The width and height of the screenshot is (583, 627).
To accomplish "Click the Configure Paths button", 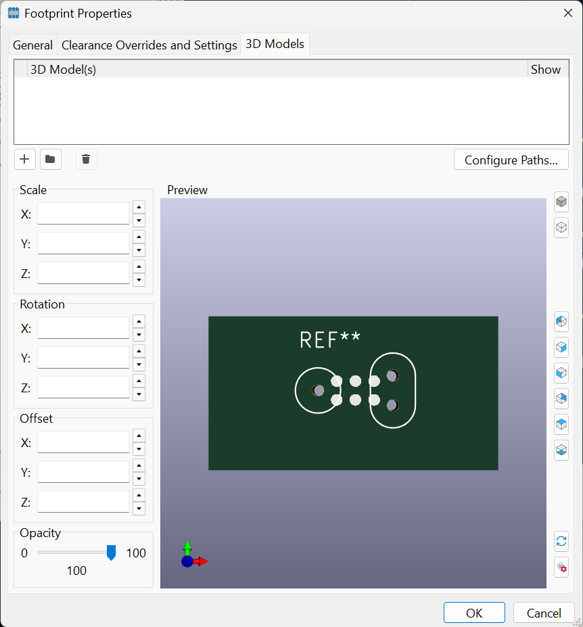I will tap(511, 160).
